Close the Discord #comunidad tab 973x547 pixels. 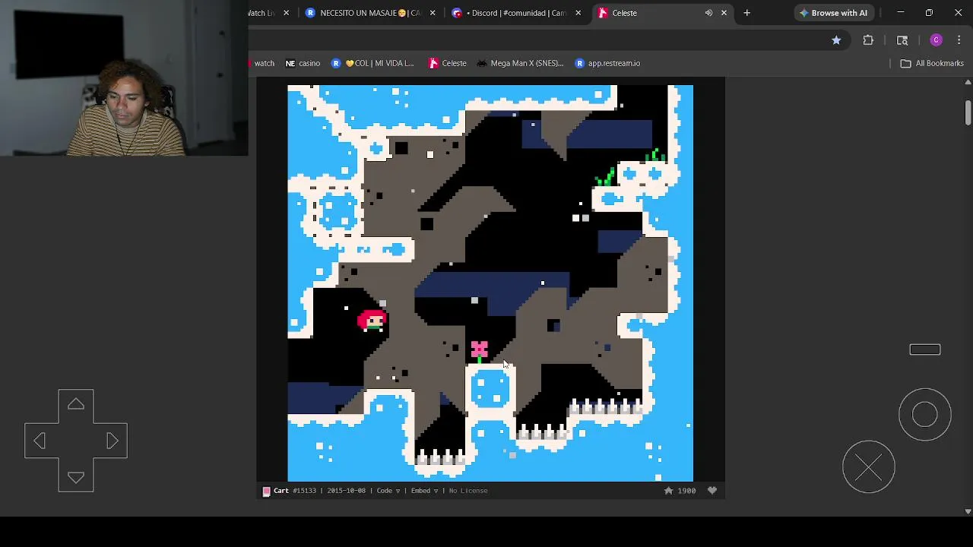[x=578, y=13]
